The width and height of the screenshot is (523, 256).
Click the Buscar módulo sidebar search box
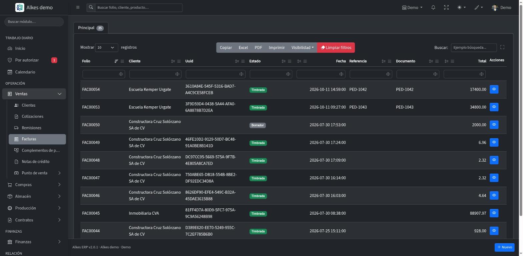pos(34,22)
